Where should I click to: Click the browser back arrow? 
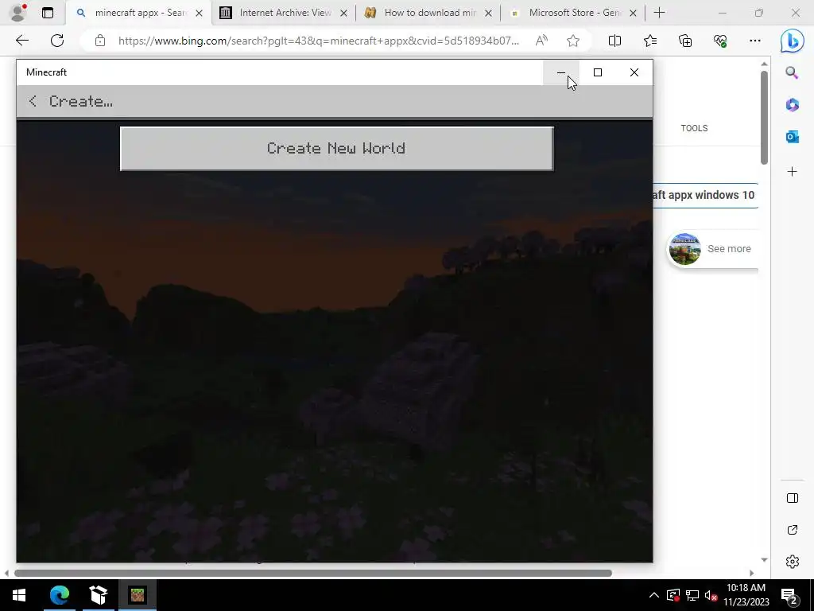pyautogui.click(x=21, y=41)
